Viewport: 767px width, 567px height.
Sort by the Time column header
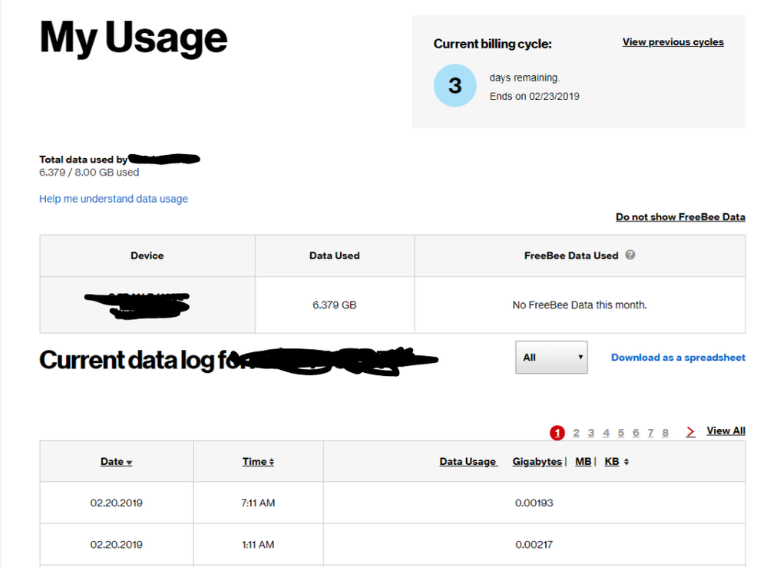(x=258, y=461)
